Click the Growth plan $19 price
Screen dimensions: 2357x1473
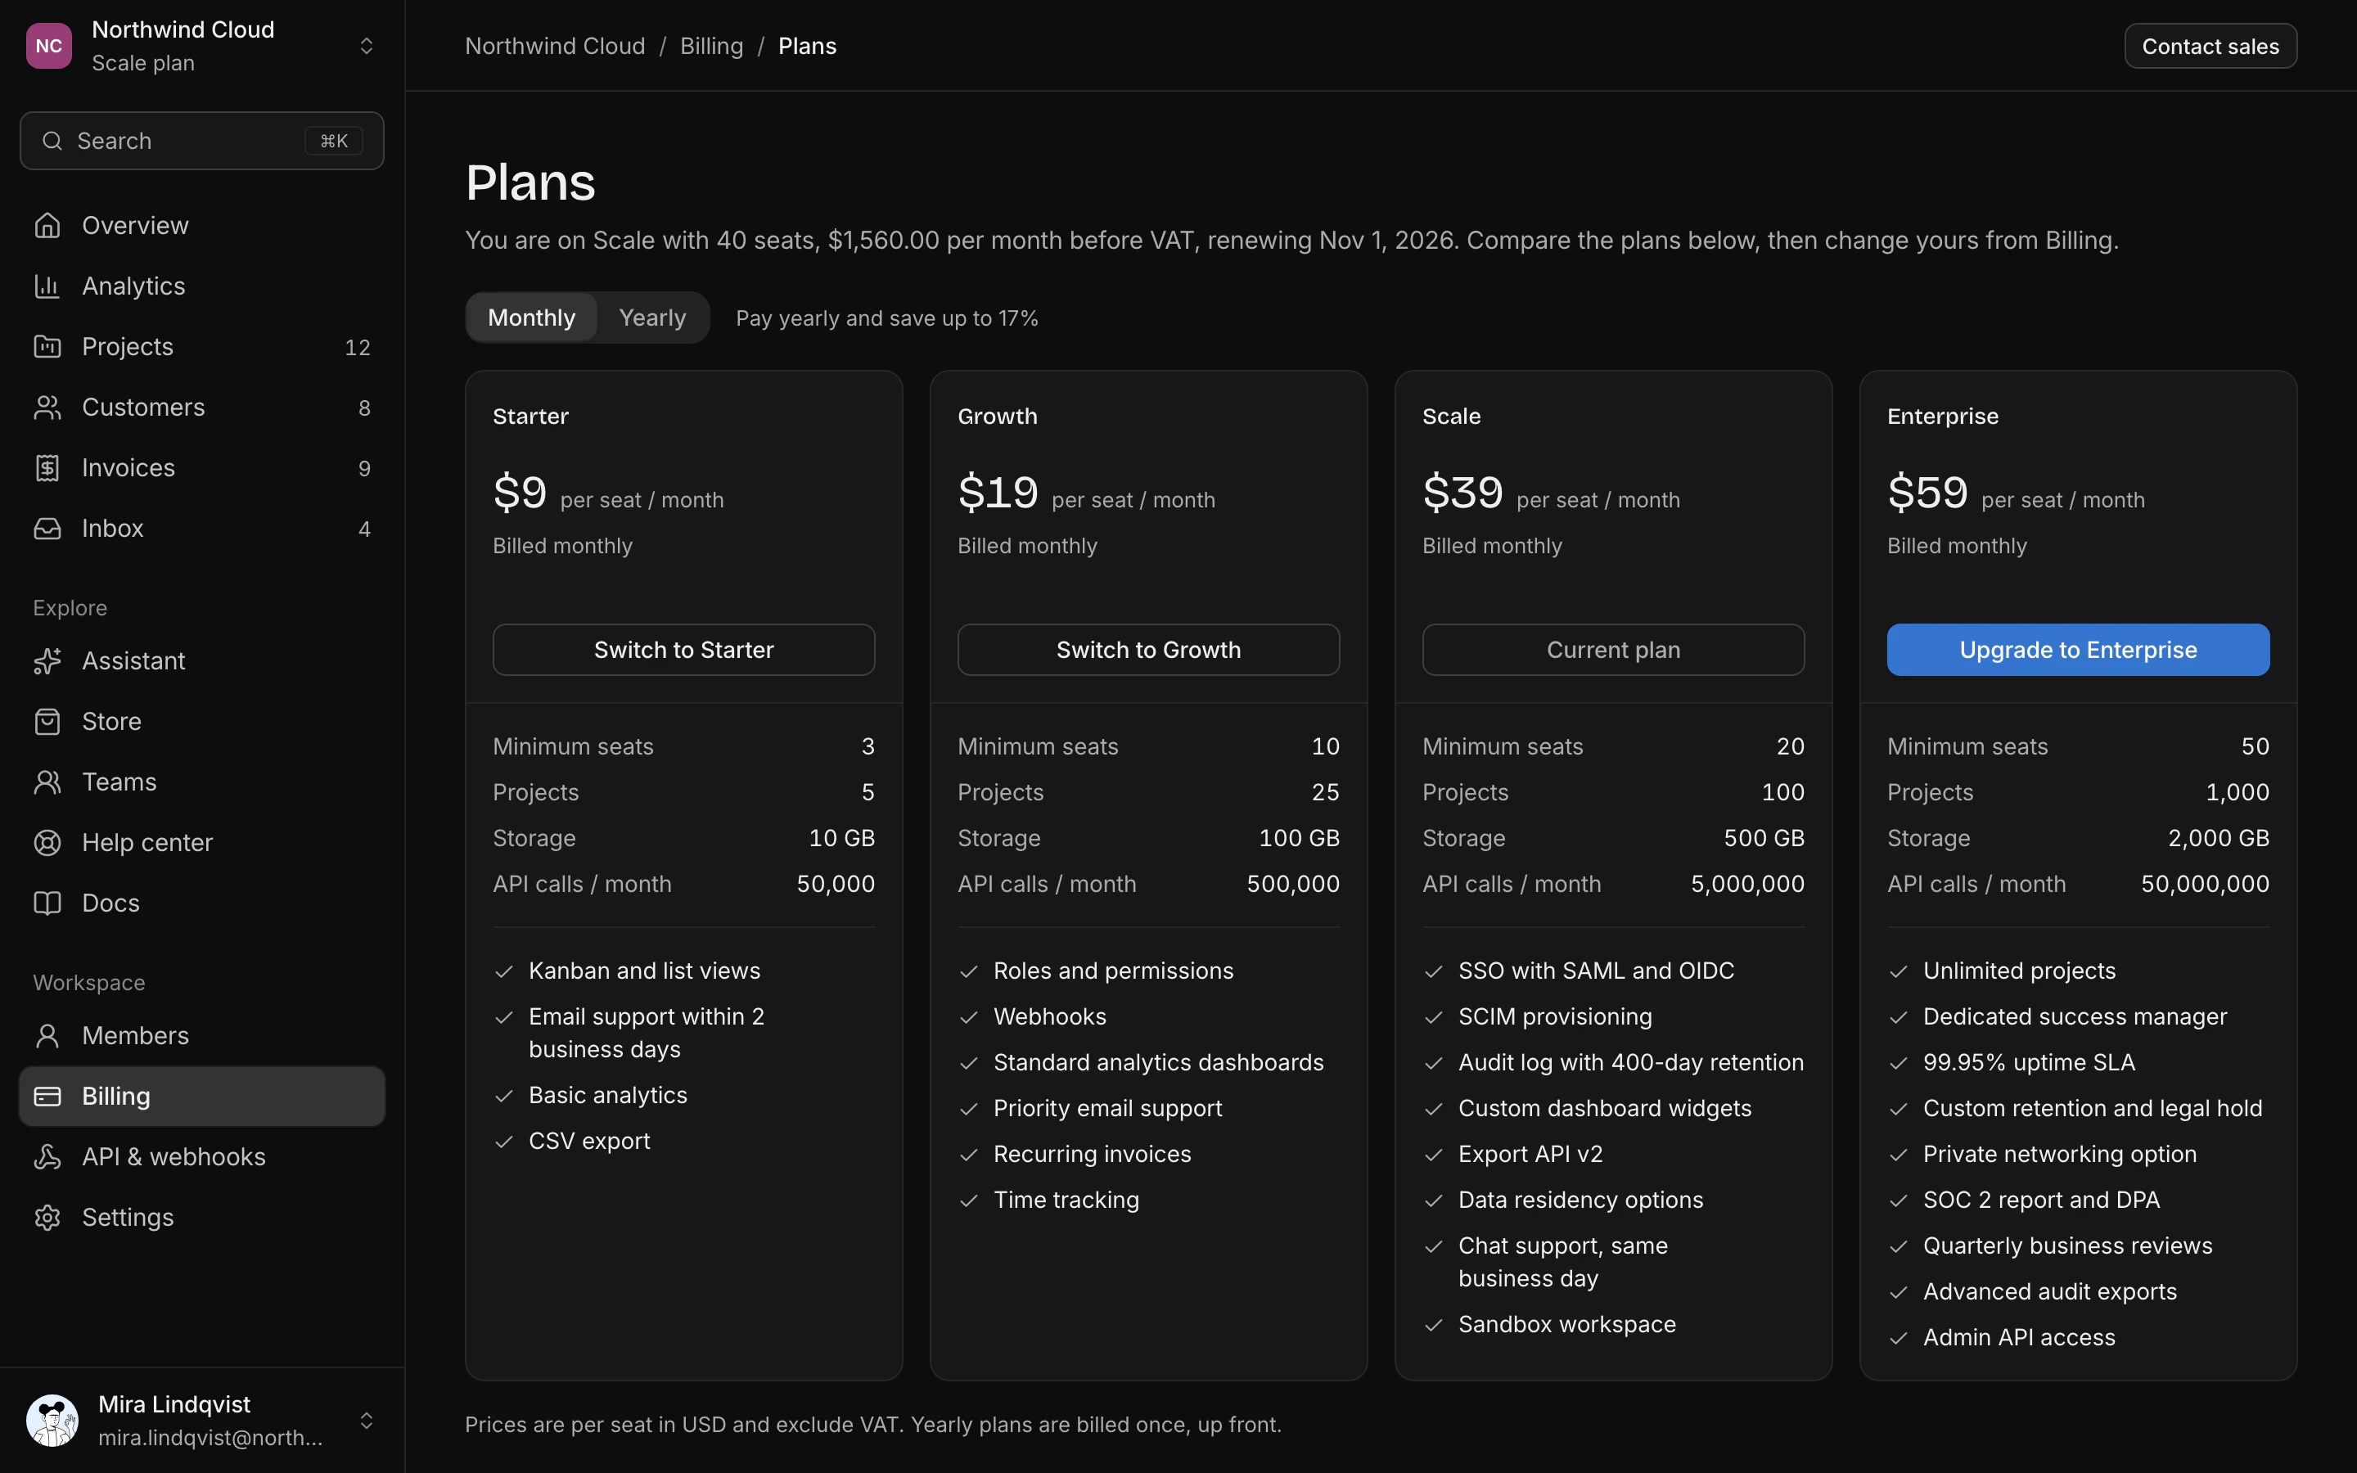click(998, 493)
